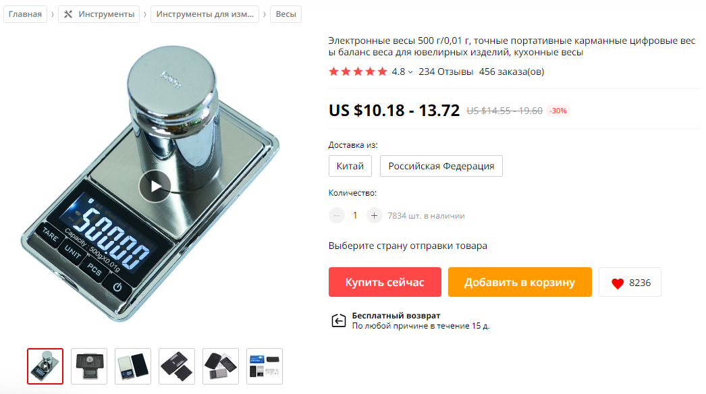Select Российская Федерация as shipping origin
Screen dimensions: 706x394
pos(441,166)
